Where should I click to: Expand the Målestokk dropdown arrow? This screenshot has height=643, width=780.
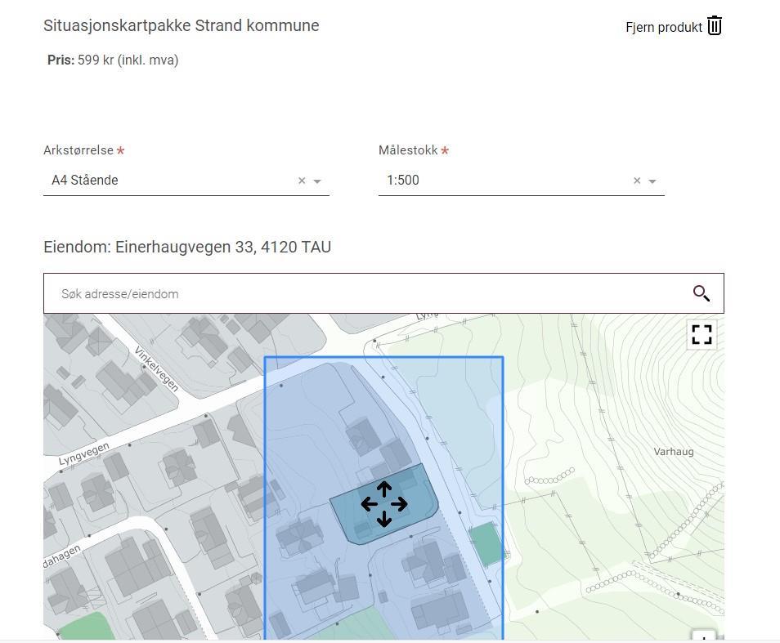[x=652, y=181]
